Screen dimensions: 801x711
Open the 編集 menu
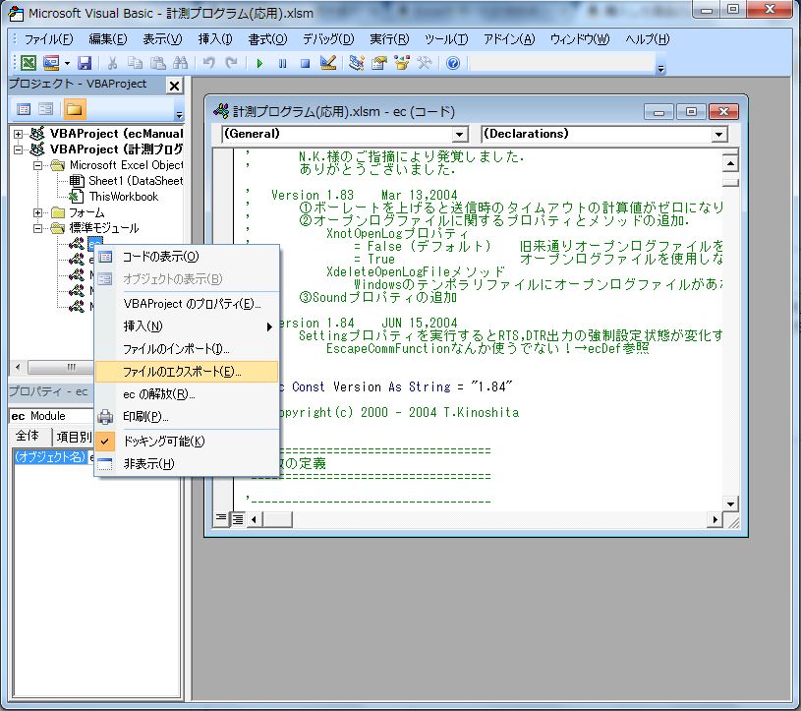click(108, 39)
